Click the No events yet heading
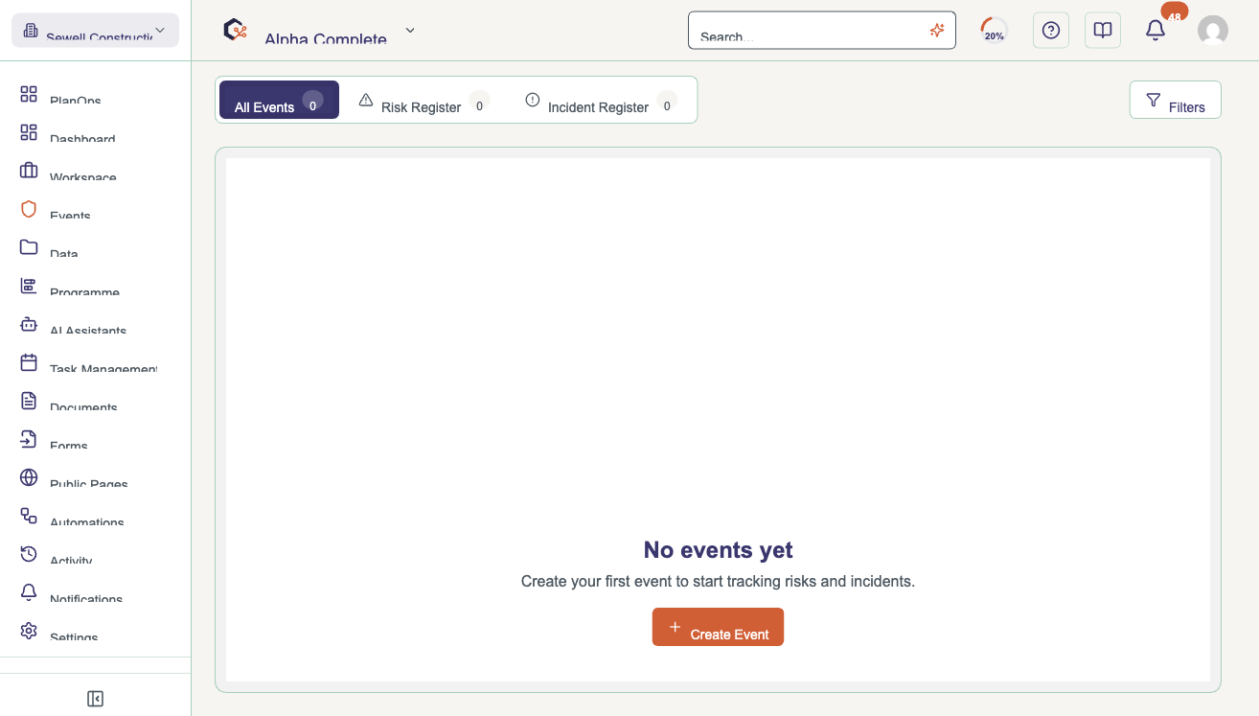This screenshot has width=1259, height=716. 718,550
